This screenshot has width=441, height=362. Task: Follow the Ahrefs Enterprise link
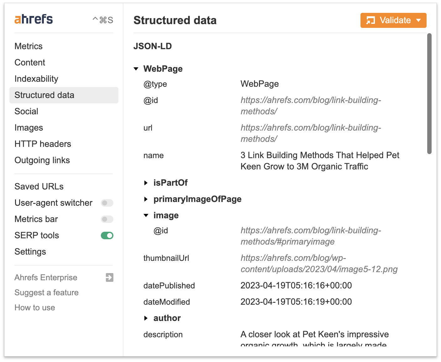coord(46,277)
